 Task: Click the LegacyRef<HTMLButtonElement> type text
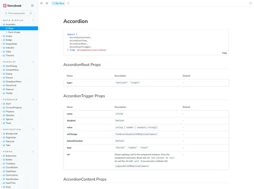pyautogui.click(x=132, y=166)
